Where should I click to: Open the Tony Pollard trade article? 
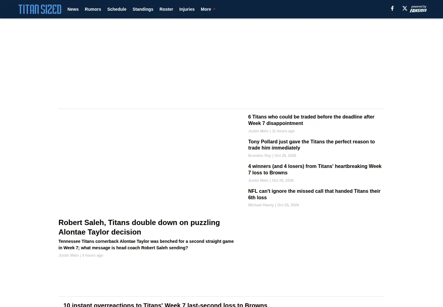click(x=311, y=145)
